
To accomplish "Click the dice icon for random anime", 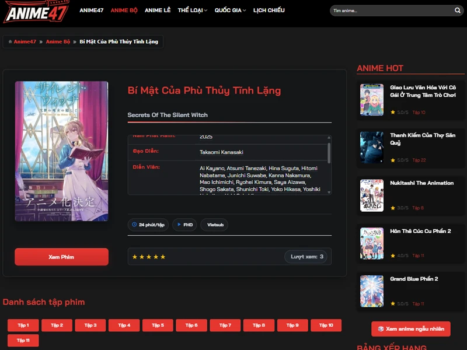I will pyautogui.click(x=381, y=329).
